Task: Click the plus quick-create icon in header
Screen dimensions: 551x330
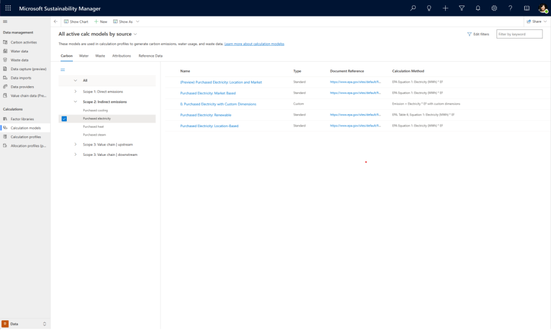Action: [x=445, y=8]
